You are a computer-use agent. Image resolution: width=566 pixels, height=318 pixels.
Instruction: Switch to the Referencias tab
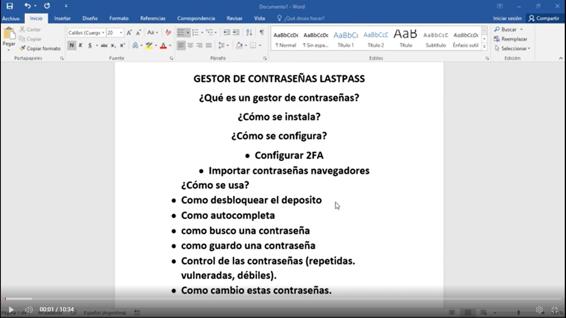tap(153, 18)
